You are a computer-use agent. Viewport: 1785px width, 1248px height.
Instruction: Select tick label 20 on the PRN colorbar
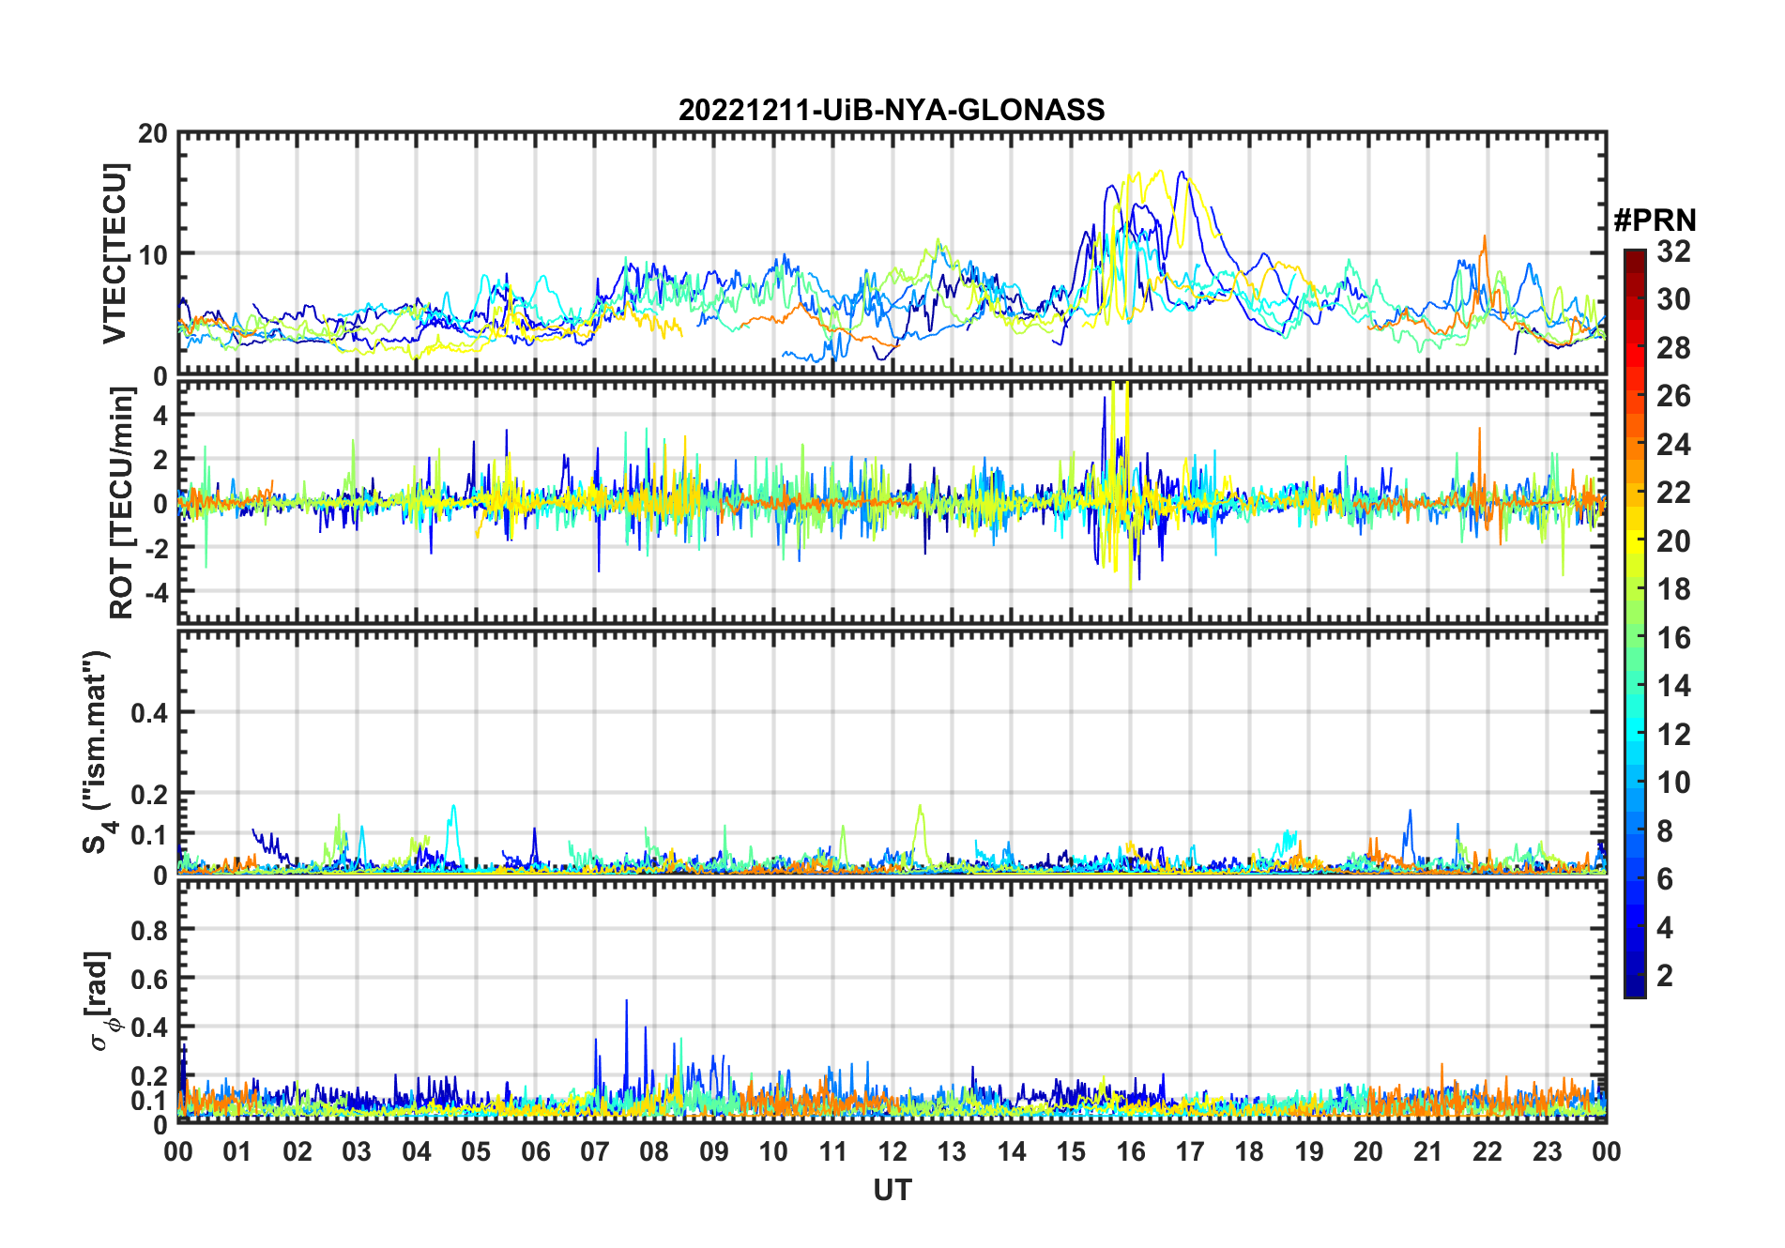click(1673, 540)
